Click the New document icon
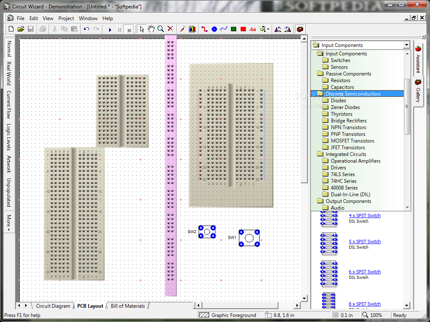Screen dimensions: 430x322 [x=11, y=29]
